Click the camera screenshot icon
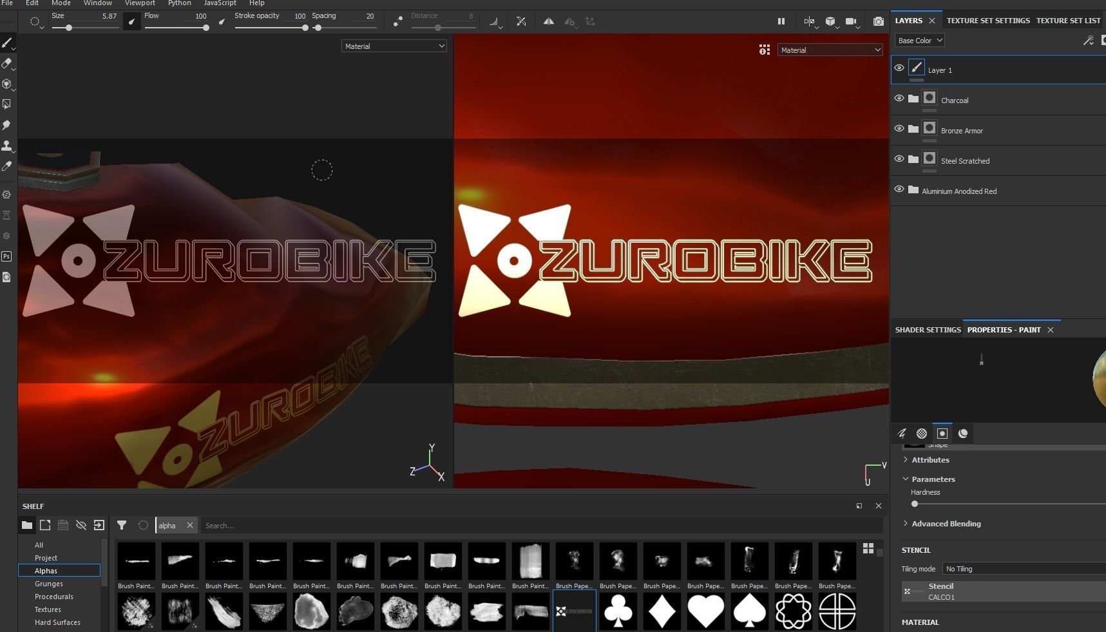Image resolution: width=1106 pixels, height=632 pixels. [878, 21]
